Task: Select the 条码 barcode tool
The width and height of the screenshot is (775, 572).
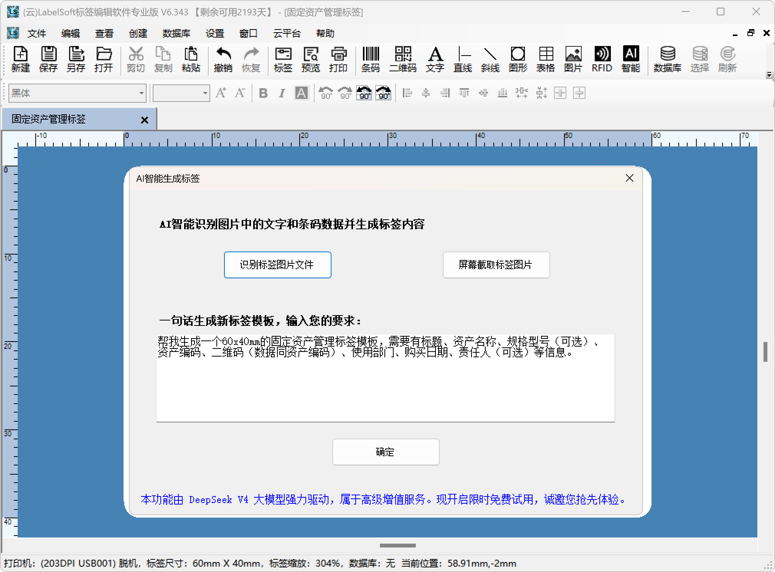Action: [x=371, y=59]
